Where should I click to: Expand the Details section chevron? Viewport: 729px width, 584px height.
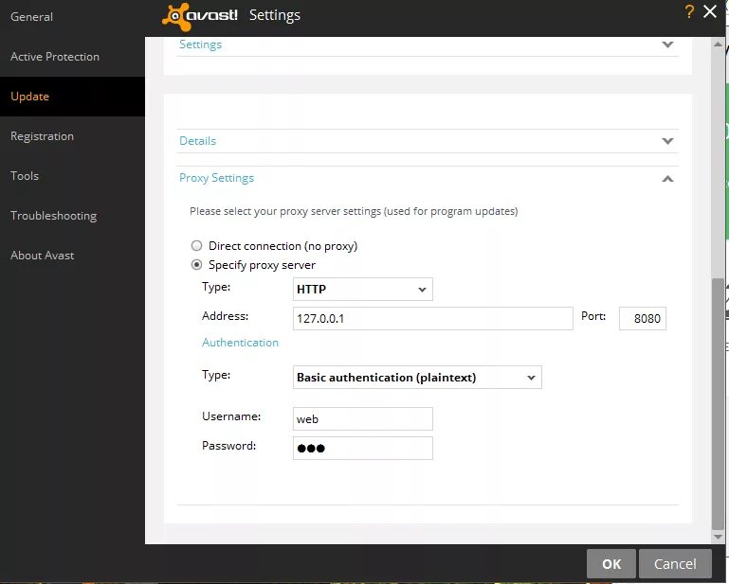click(x=667, y=141)
